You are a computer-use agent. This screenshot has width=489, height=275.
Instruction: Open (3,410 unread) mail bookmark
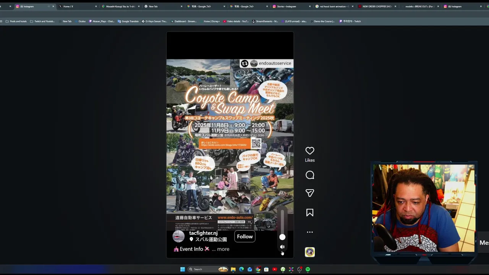293,21
